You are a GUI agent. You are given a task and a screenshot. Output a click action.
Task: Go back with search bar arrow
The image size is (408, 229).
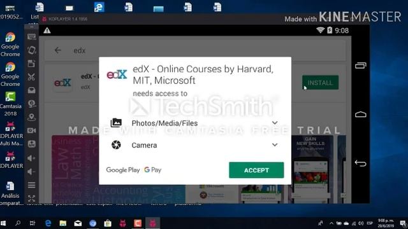(58, 50)
